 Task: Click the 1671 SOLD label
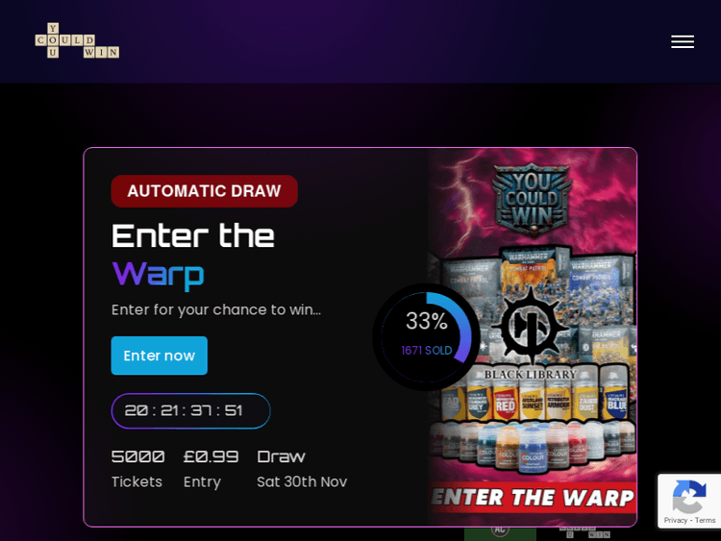426,351
